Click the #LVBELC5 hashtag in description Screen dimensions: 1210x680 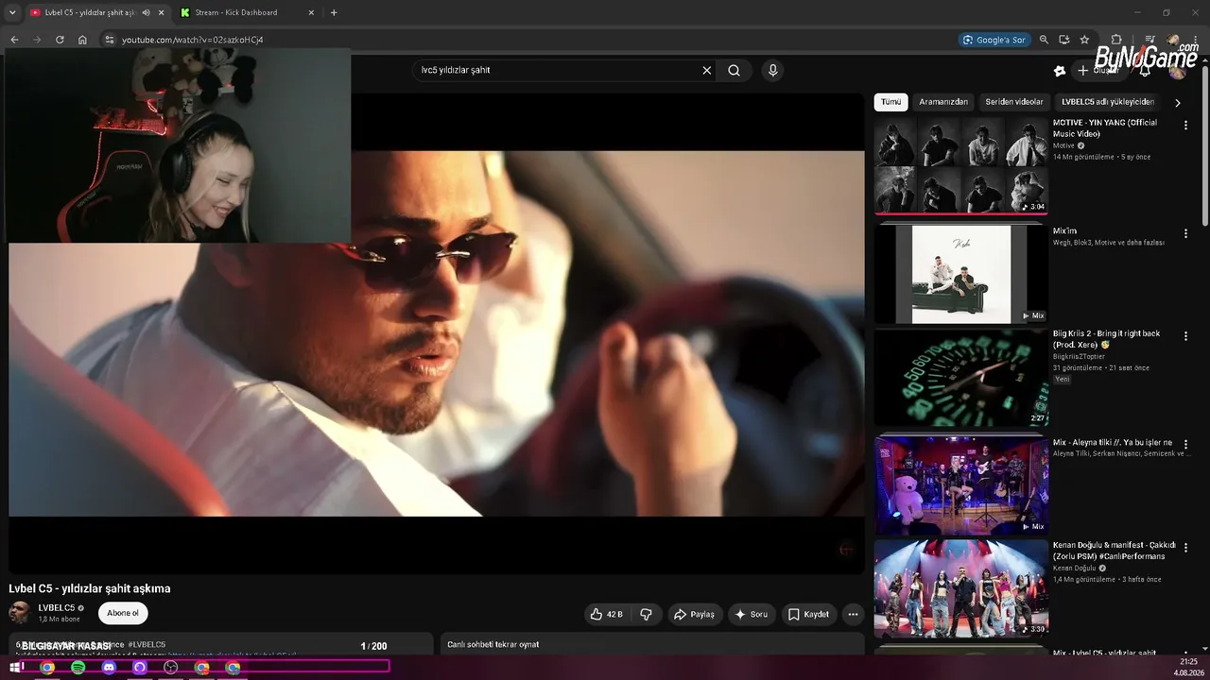click(147, 644)
